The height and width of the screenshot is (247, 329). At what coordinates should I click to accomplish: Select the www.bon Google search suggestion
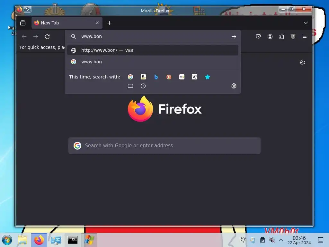[x=153, y=62]
